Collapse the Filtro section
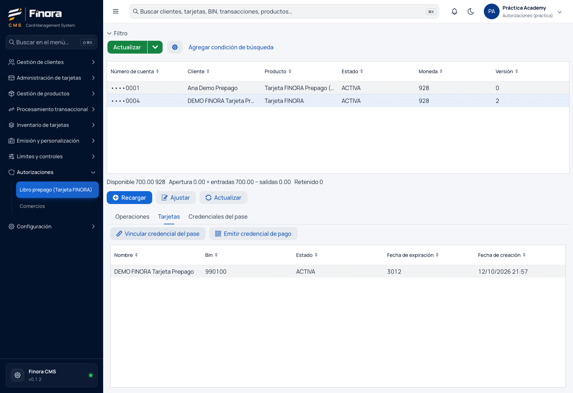573x393 pixels. point(117,33)
